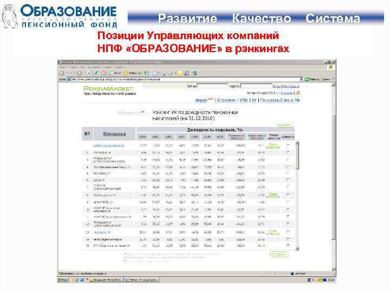Switch to the НПФ section link
The image size is (390, 293).
(x=244, y=100)
